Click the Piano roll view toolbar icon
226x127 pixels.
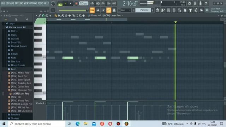163,10
